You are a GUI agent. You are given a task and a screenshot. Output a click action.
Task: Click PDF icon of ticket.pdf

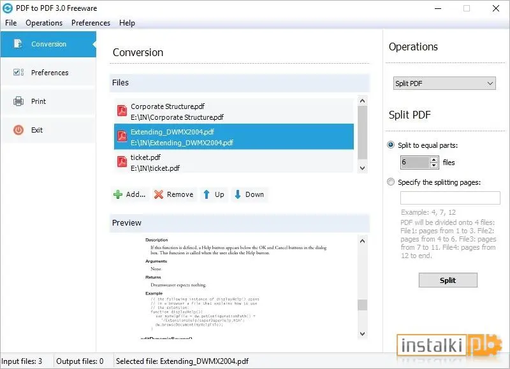tap(122, 162)
